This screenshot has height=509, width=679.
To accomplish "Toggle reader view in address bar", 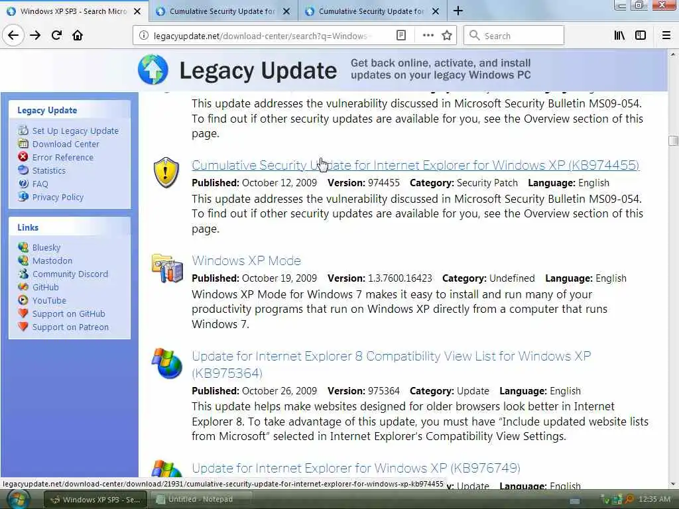I will pos(401,36).
